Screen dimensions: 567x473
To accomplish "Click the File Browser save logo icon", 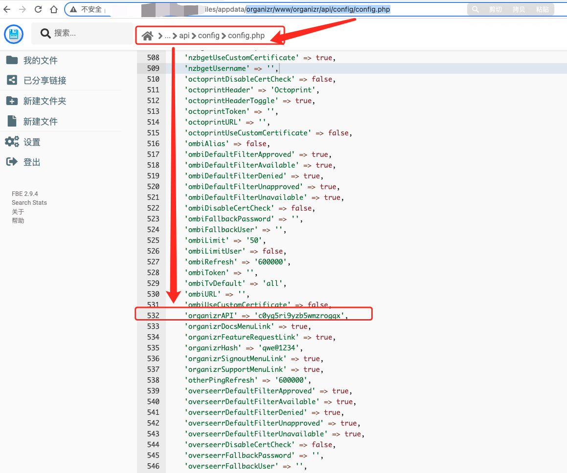I will click(14, 34).
